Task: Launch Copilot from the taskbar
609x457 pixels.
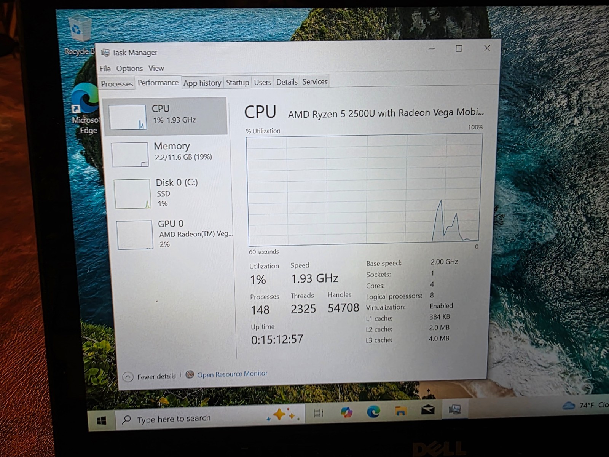Action: 346,412
